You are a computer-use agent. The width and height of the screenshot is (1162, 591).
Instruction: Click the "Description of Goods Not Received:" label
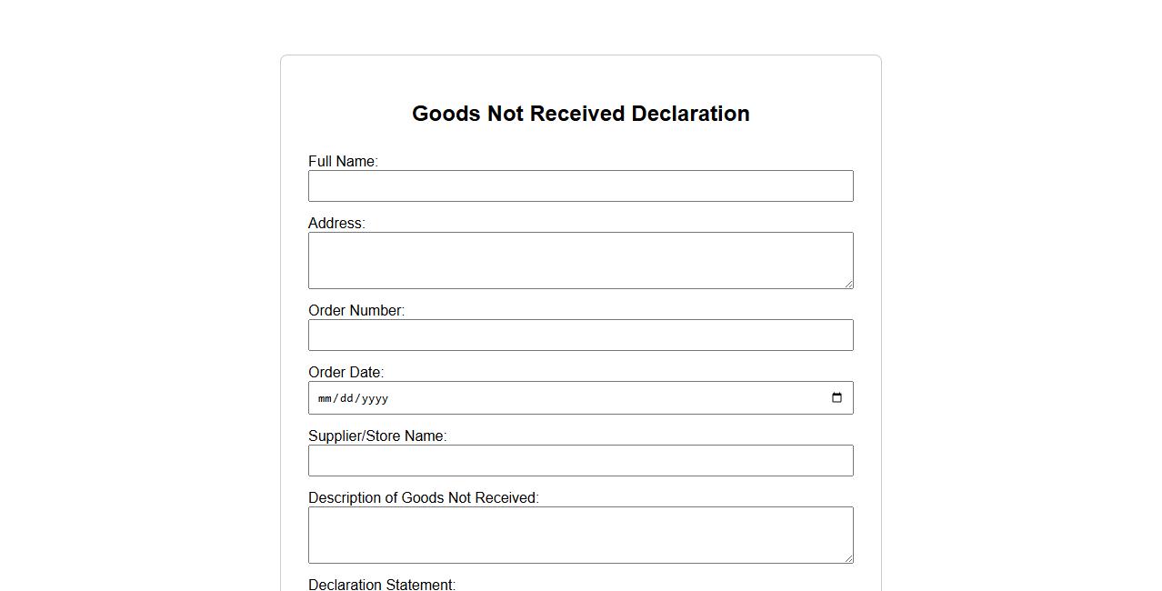point(423,498)
